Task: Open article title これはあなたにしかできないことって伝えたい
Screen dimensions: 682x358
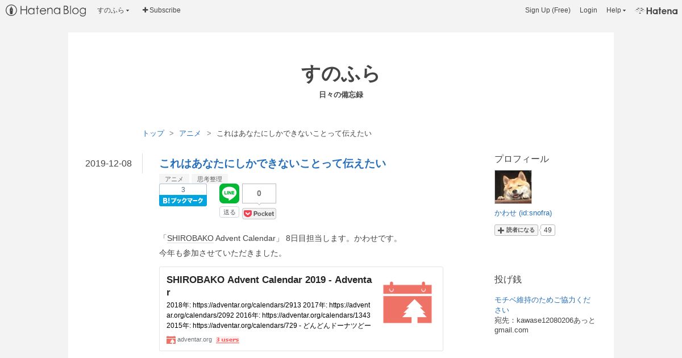Action: (273, 164)
